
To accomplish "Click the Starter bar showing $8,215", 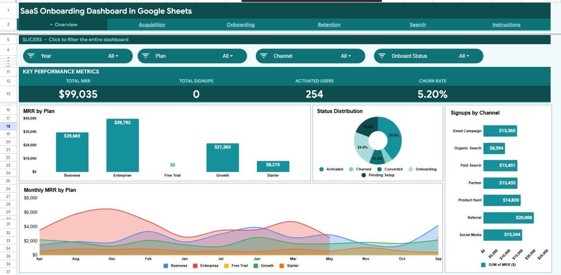I will pyautogui.click(x=273, y=166).
